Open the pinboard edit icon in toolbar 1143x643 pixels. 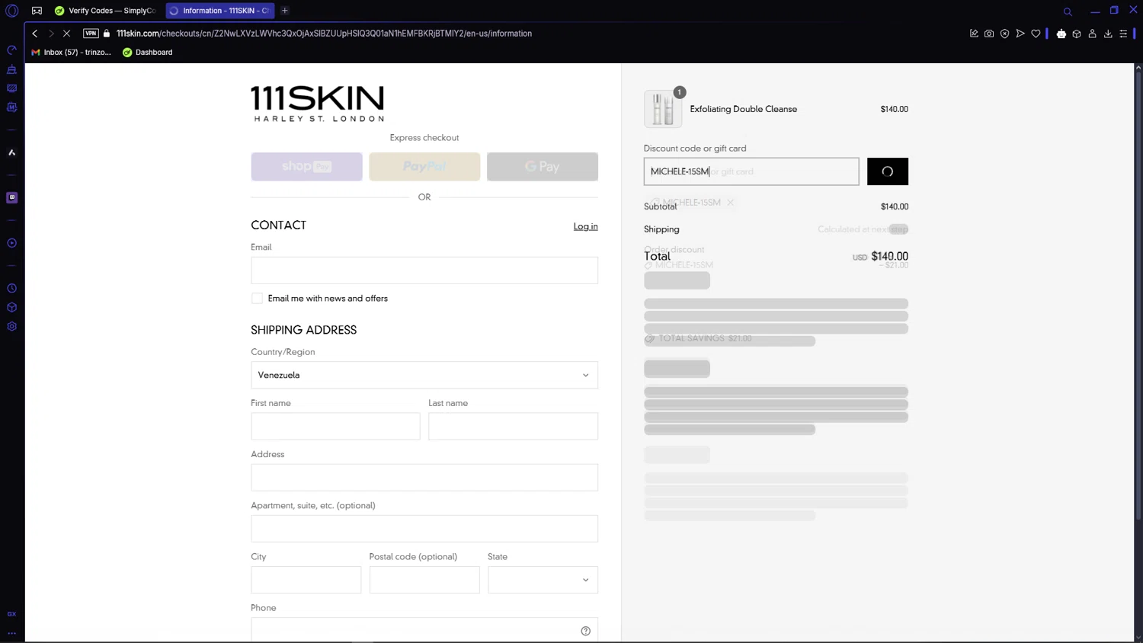[974, 34]
